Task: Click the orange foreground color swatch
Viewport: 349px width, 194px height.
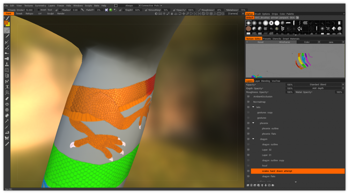Action: pyautogui.click(x=6, y=23)
